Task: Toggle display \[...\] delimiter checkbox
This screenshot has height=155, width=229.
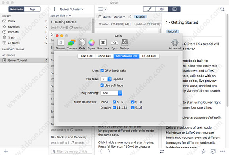Action: (x=133, y=107)
